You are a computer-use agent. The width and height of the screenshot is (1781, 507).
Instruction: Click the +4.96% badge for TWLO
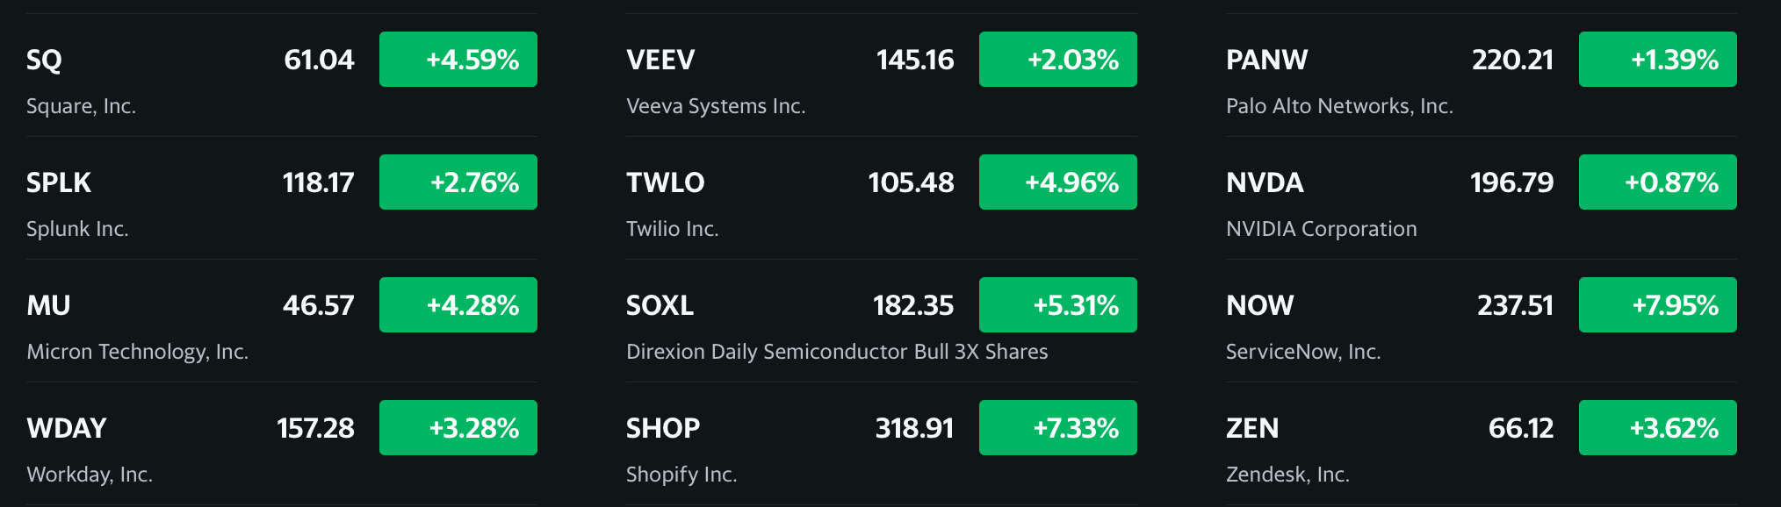click(1058, 182)
